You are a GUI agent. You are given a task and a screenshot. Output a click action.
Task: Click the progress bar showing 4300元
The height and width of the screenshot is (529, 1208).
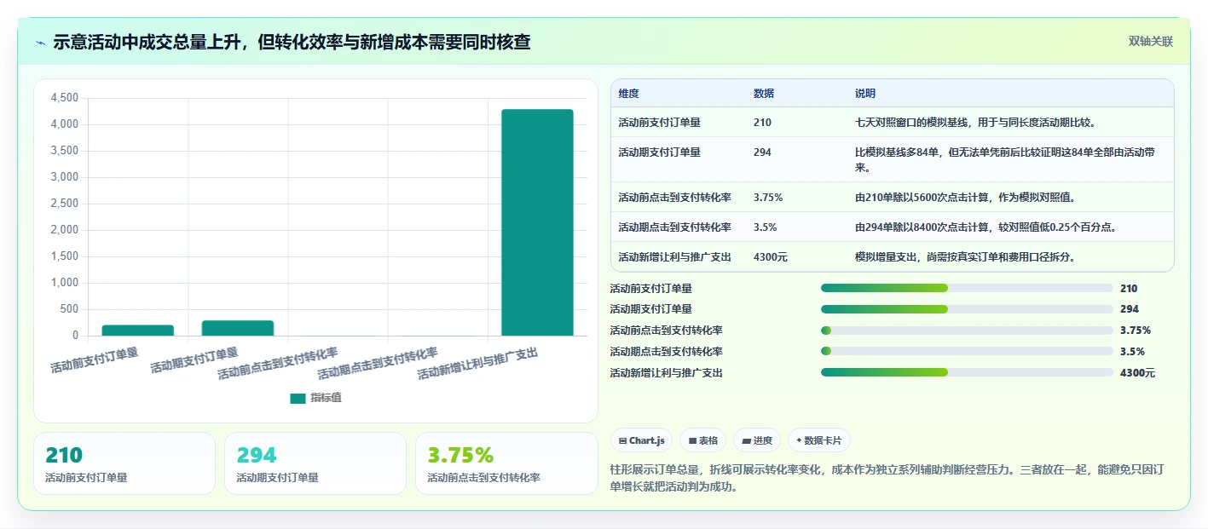coord(967,372)
